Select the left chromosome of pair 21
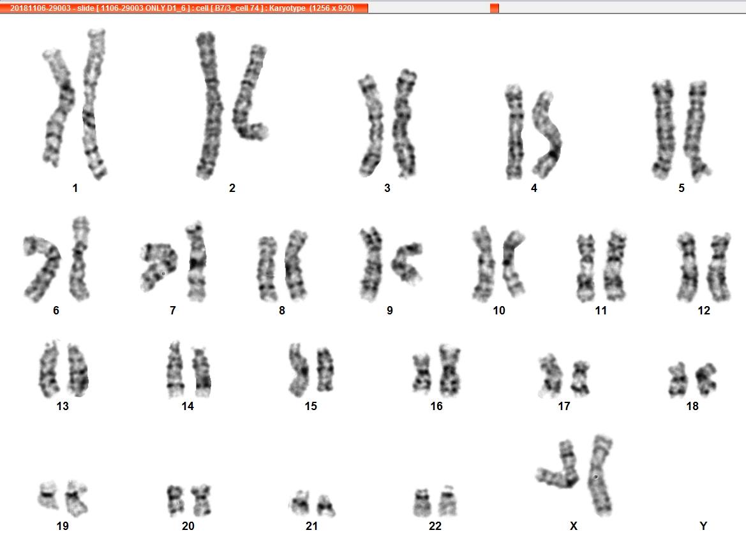This screenshot has width=746, height=551. pos(300,503)
